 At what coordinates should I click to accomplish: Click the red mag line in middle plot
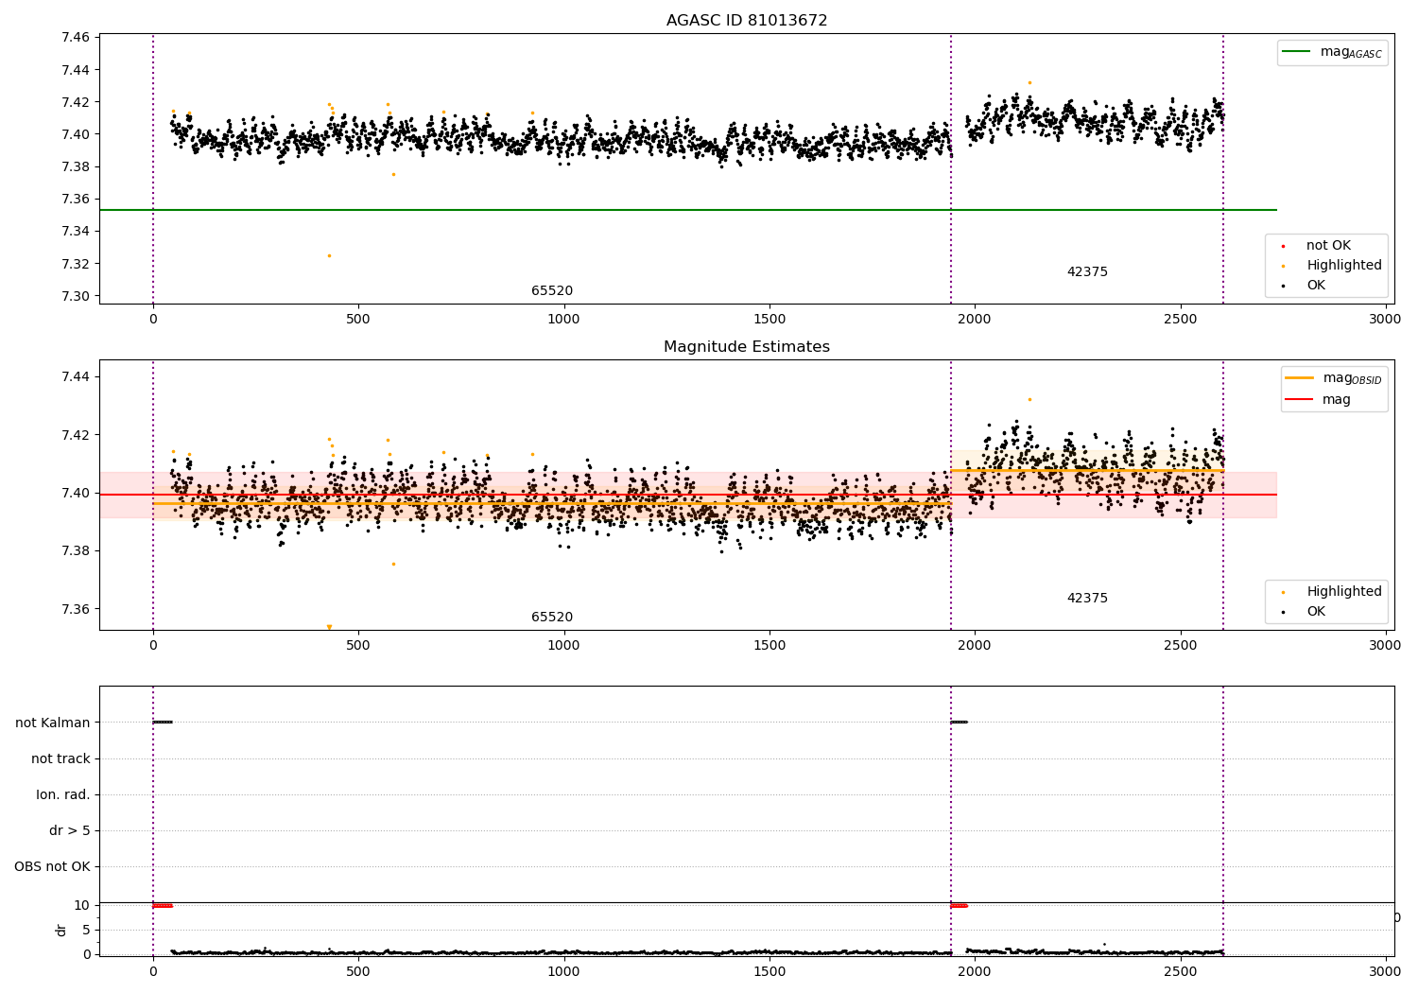pos(688,495)
